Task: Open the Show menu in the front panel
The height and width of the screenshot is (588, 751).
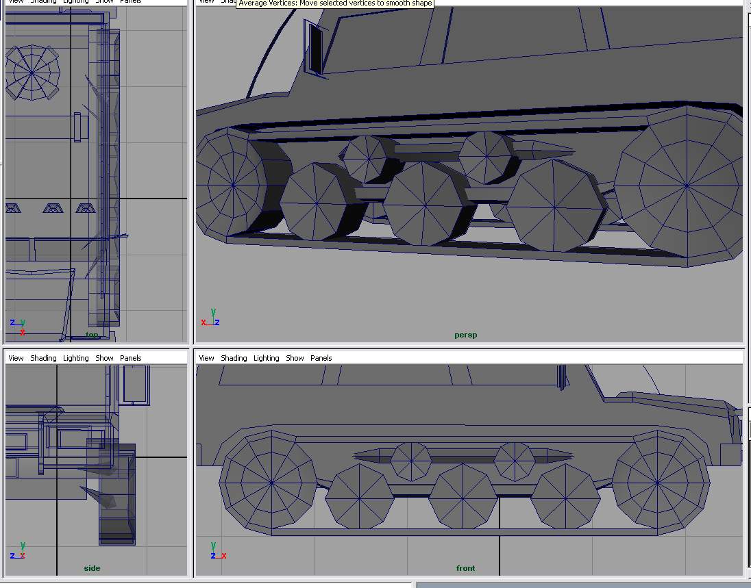Action: [x=295, y=358]
